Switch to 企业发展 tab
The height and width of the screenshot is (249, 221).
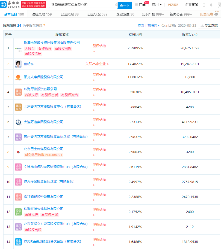125,14
